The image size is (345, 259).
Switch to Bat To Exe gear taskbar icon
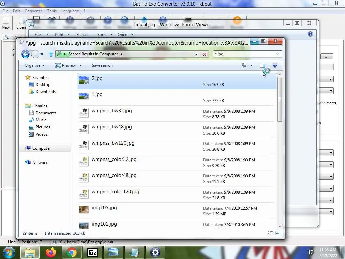tap(155, 252)
